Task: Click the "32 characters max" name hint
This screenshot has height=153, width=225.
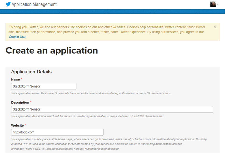Action: [x=91, y=93]
